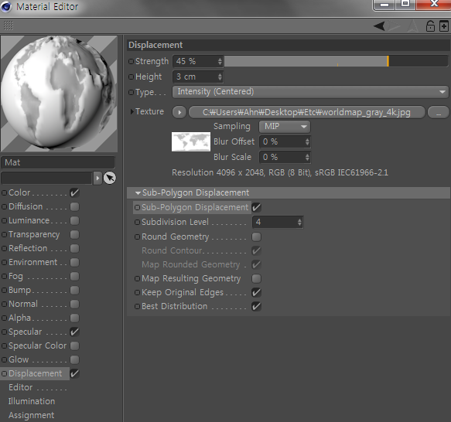Click the forward navigation arrow icon

click(394, 26)
